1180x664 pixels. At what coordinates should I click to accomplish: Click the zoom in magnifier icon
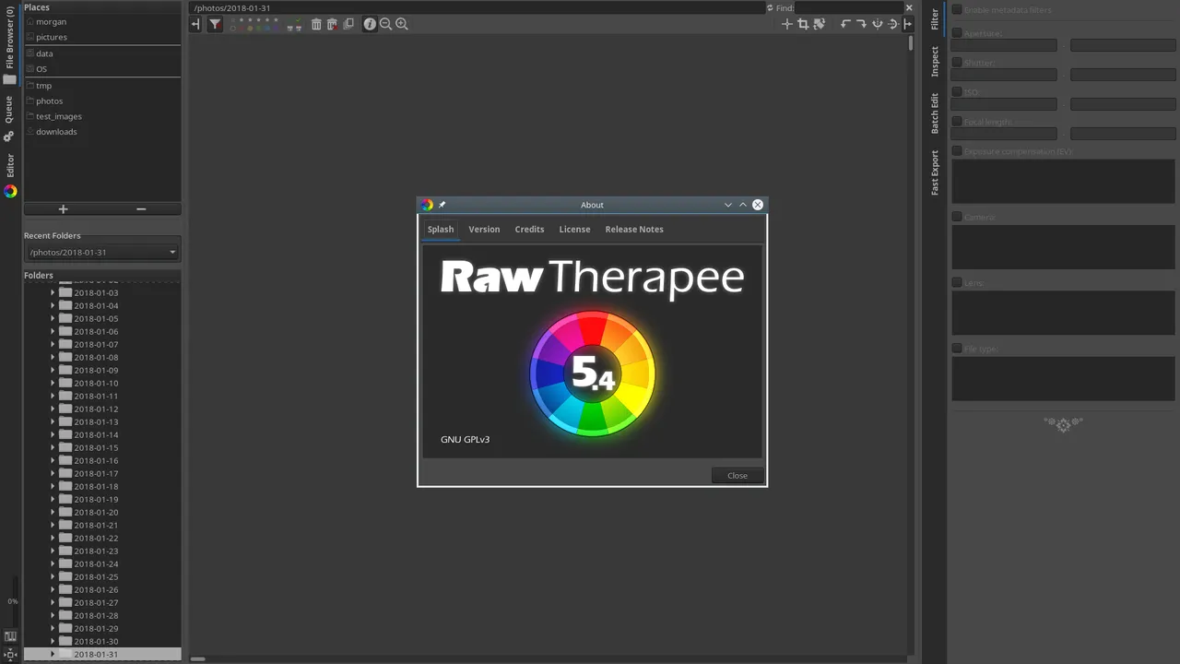click(402, 25)
